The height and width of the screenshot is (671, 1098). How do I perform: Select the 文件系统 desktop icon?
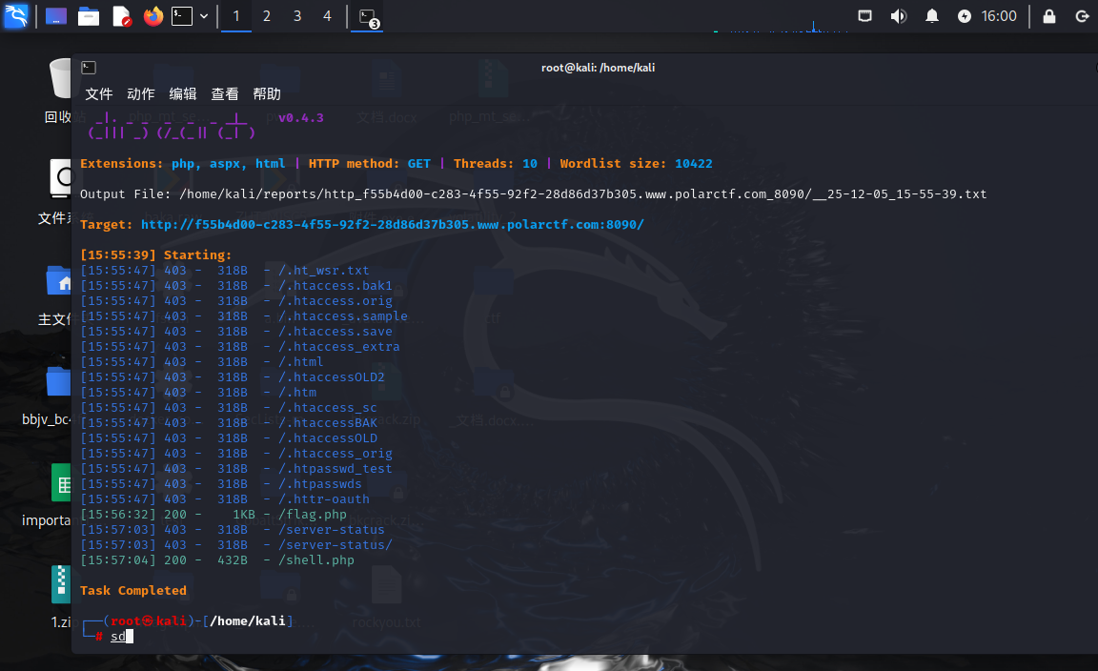57,192
